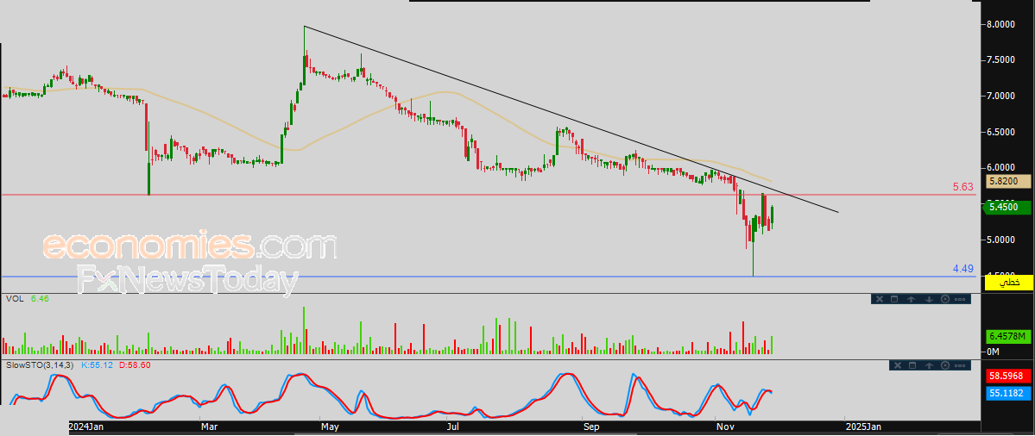Click the VOL 6.46 value text
Screen dimensions: 1035x436
[x=38, y=298]
